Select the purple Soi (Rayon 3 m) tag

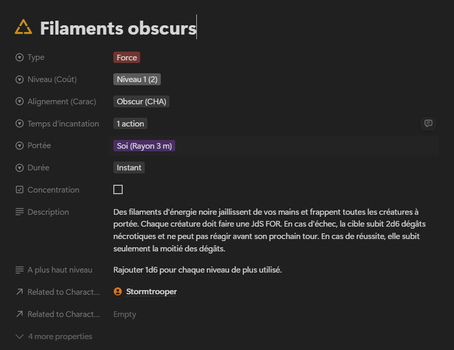point(144,146)
